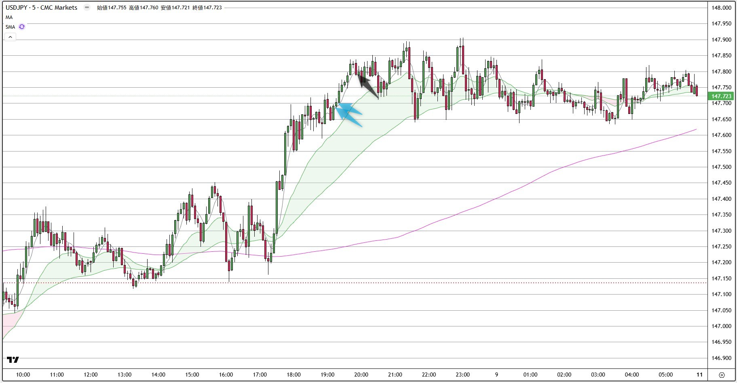The width and height of the screenshot is (737, 383).
Task: Click the 147.500 price axis label
Action: coord(721,167)
